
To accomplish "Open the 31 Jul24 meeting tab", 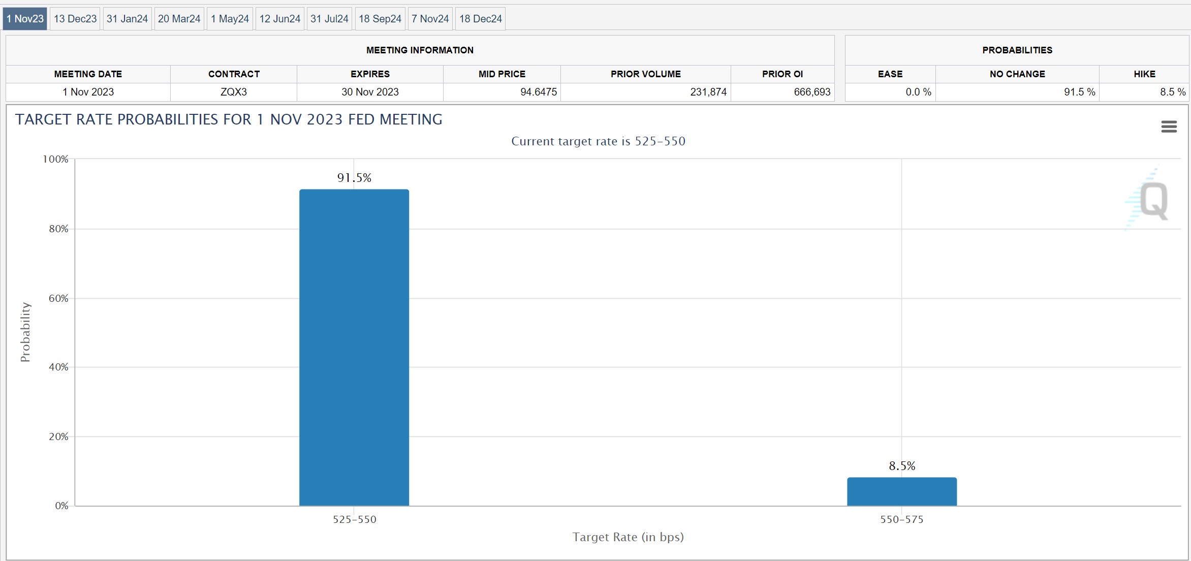I will coord(329,19).
